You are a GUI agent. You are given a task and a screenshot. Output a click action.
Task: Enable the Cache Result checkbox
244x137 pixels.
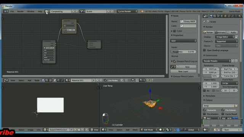(x=223, y=114)
